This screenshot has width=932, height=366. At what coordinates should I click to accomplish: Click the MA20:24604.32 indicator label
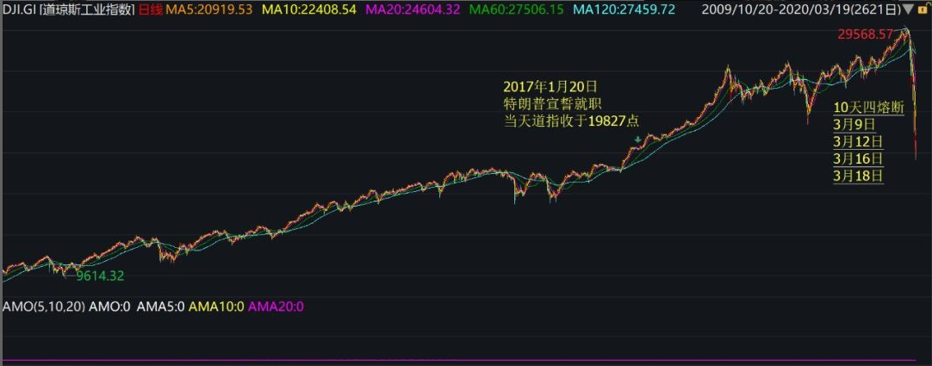[x=413, y=9]
